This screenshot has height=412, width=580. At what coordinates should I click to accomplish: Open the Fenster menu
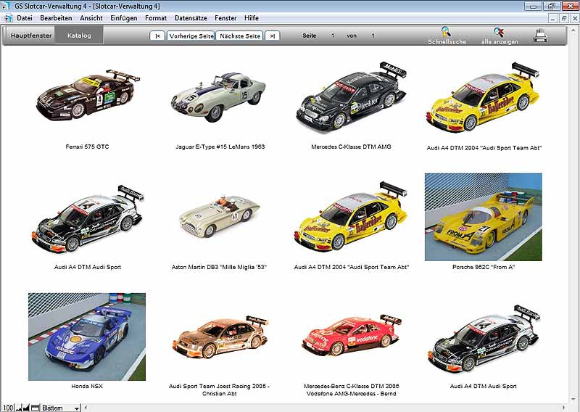click(225, 17)
